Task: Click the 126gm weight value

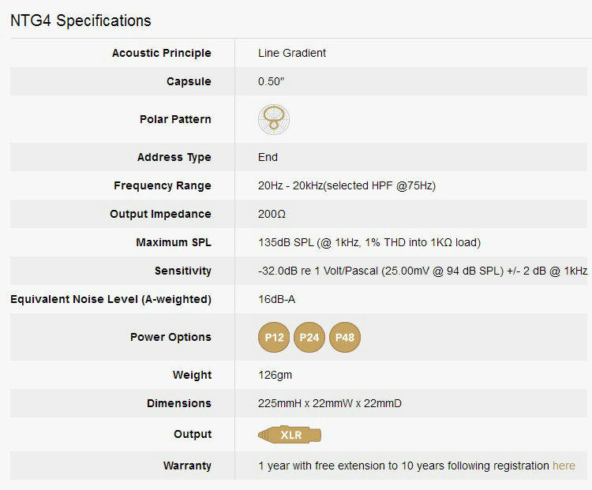Action: 275,375
